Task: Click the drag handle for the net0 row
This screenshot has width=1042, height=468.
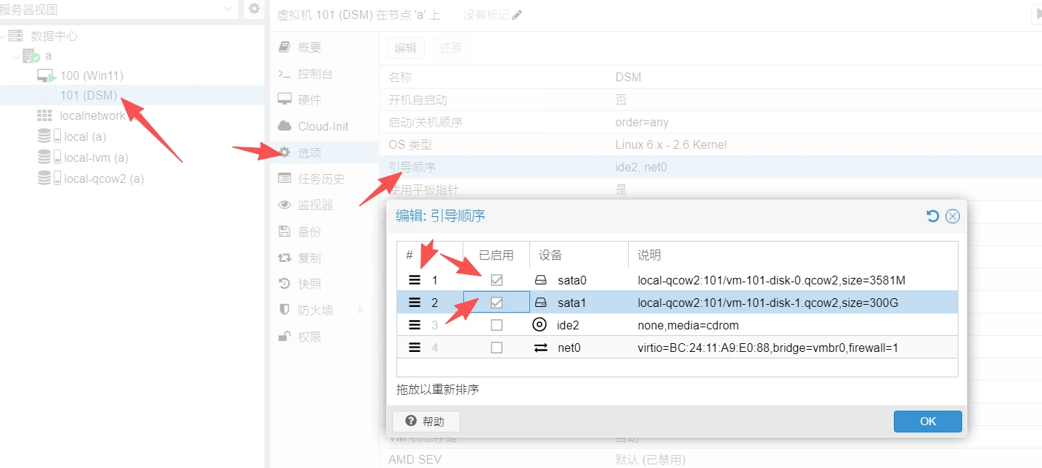Action: point(415,348)
